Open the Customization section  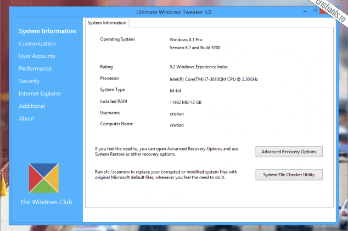(x=37, y=44)
